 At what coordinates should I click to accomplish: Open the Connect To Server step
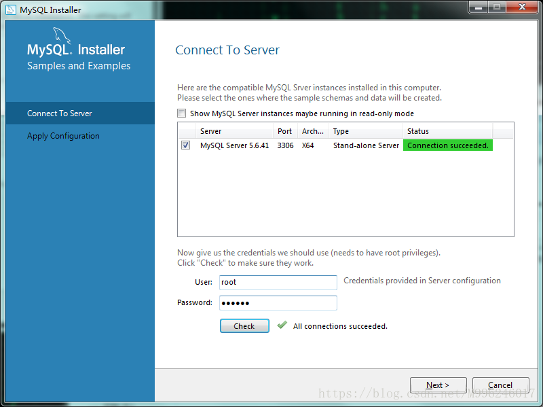[80, 113]
